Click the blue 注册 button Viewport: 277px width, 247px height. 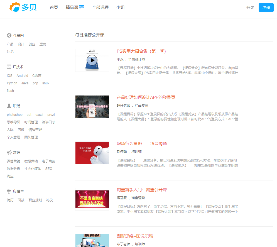pos(266,8)
